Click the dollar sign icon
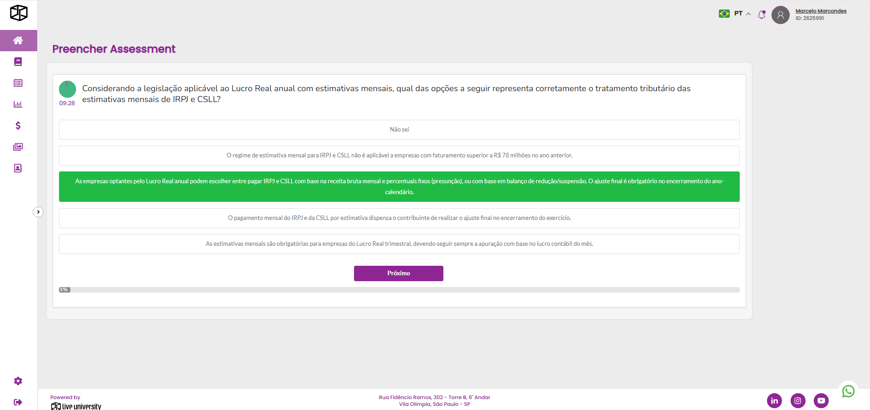This screenshot has height=410, width=870. [18, 126]
